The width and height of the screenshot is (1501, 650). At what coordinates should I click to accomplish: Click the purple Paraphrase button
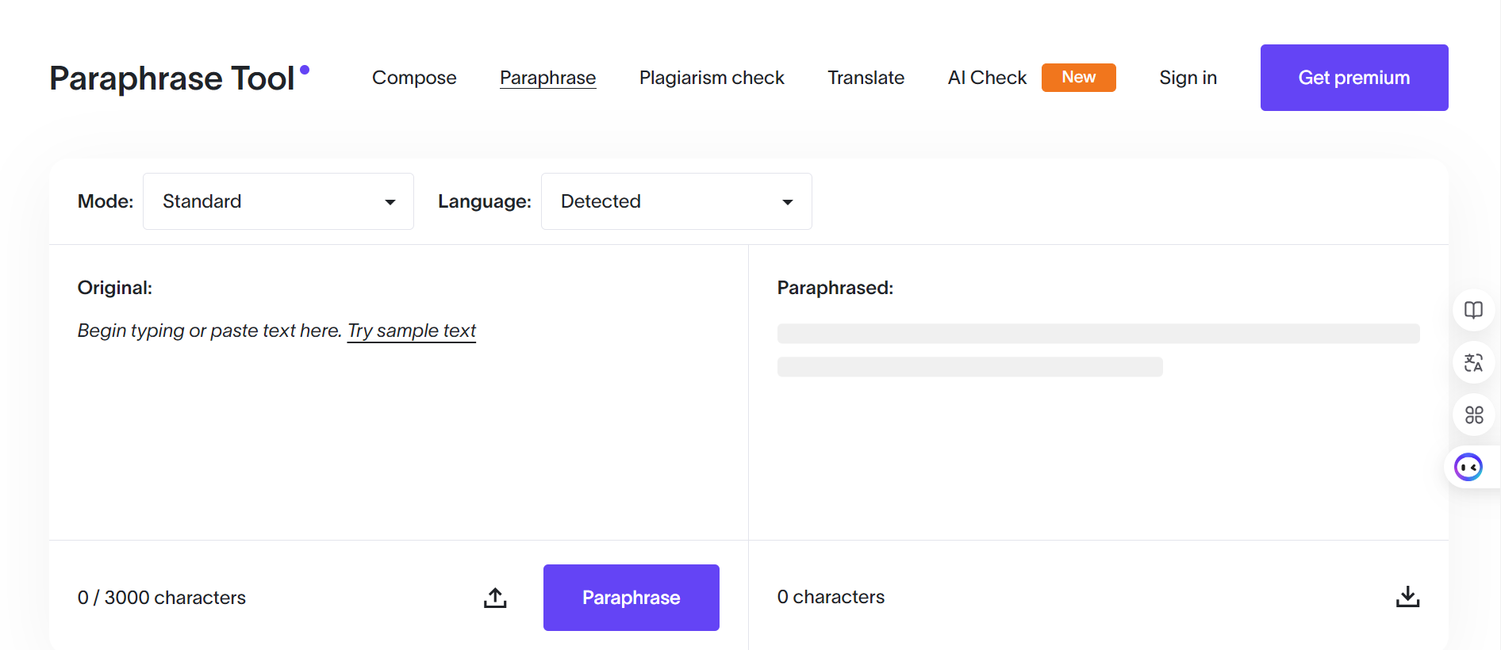(631, 598)
